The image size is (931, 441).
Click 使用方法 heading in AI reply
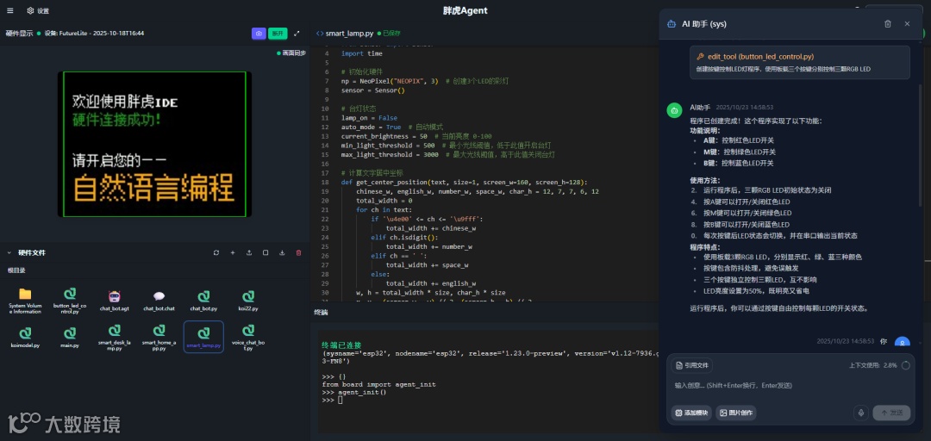coord(705,180)
